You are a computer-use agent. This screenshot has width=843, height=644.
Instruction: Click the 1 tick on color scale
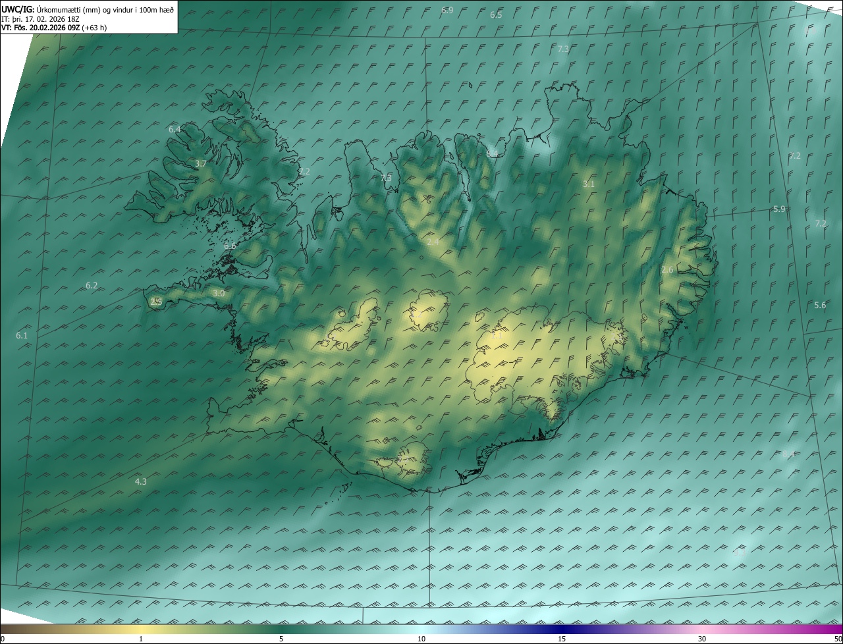[x=141, y=639]
